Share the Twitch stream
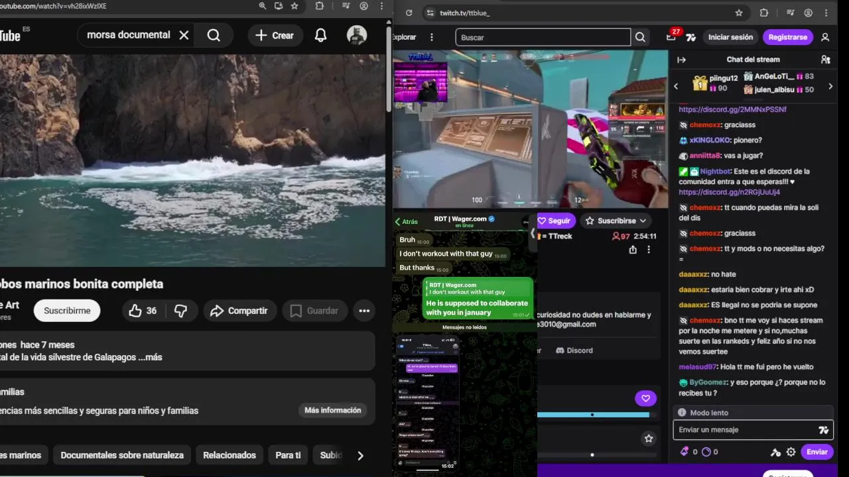Screen dimensions: 849x477 tap(633, 250)
